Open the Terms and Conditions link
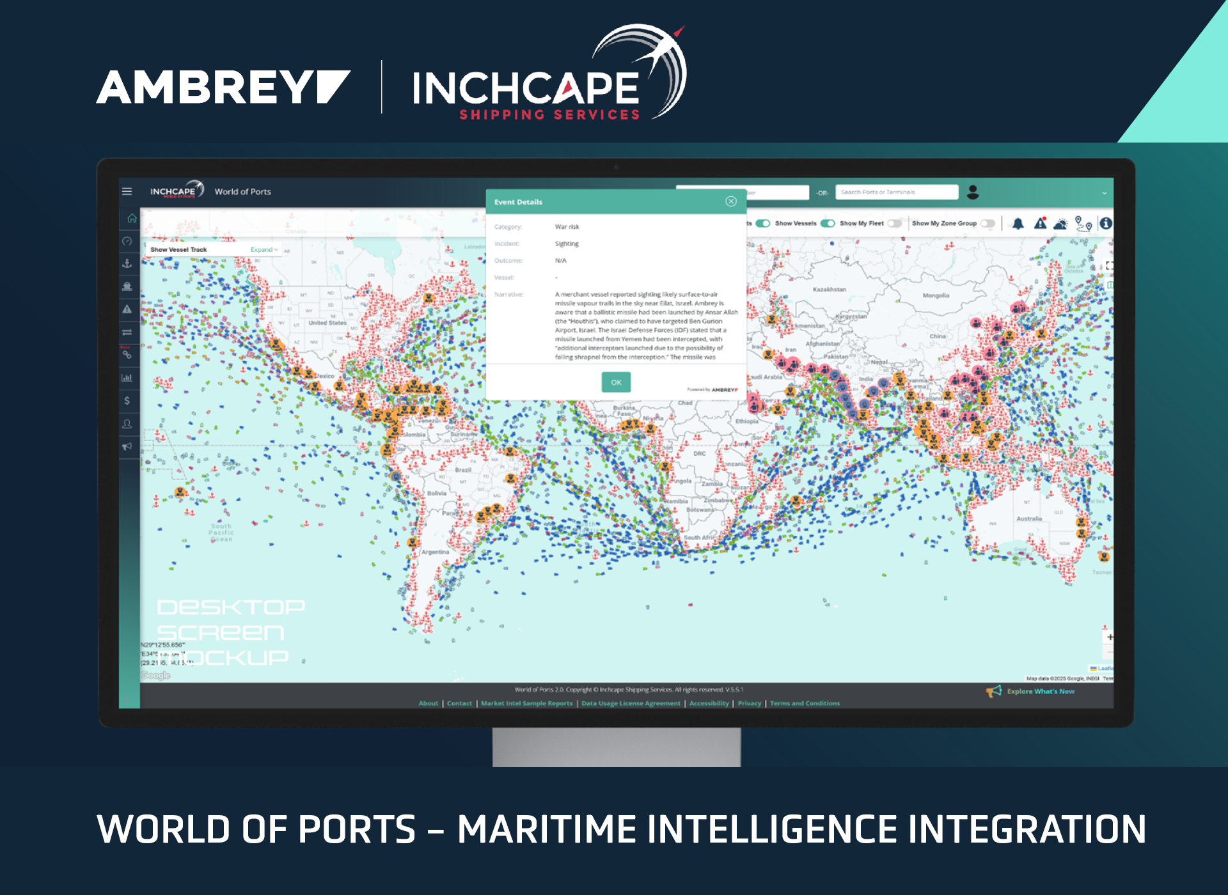 [x=805, y=703]
